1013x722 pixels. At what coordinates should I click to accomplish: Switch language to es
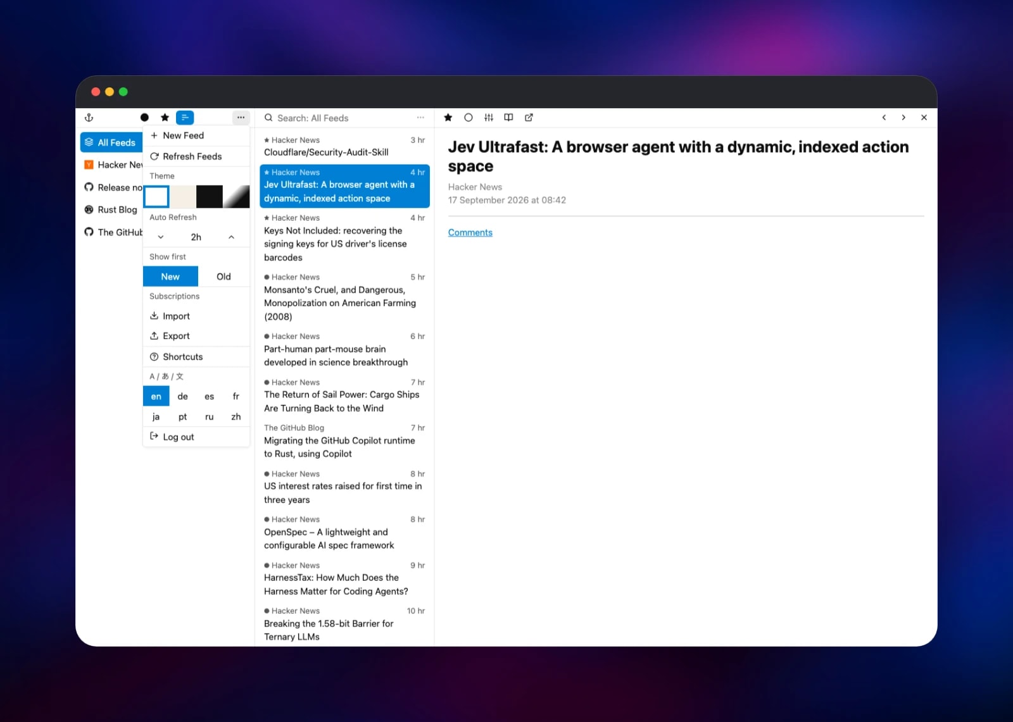coord(210,397)
